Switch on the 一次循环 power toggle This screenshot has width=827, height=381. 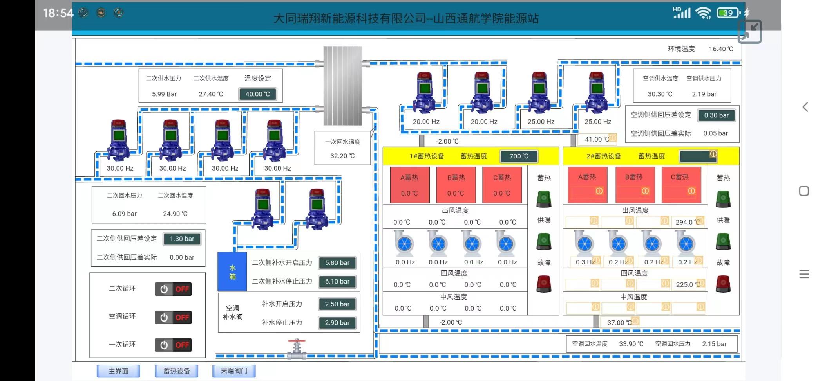click(173, 345)
